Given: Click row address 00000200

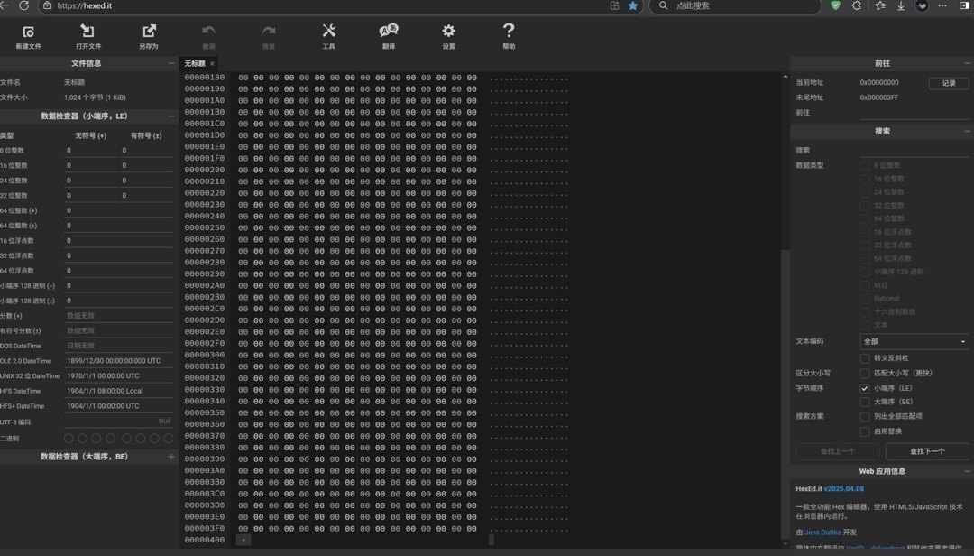Looking at the screenshot, I should pyautogui.click(x=205, y=170).
